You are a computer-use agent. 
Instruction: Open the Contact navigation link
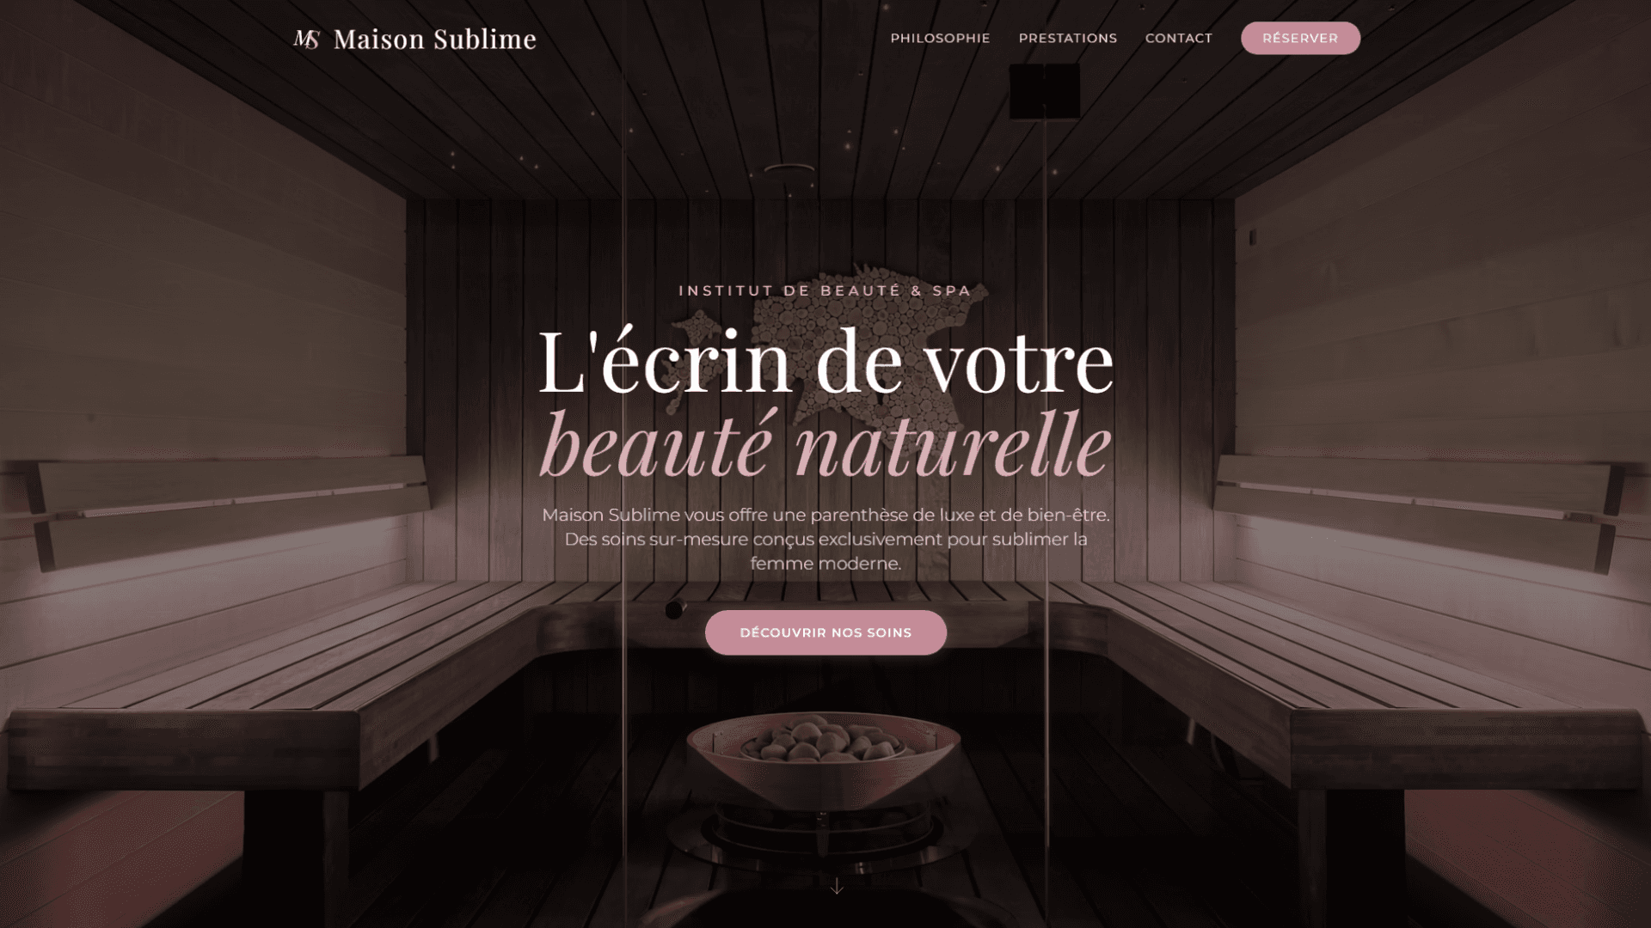1178,38
